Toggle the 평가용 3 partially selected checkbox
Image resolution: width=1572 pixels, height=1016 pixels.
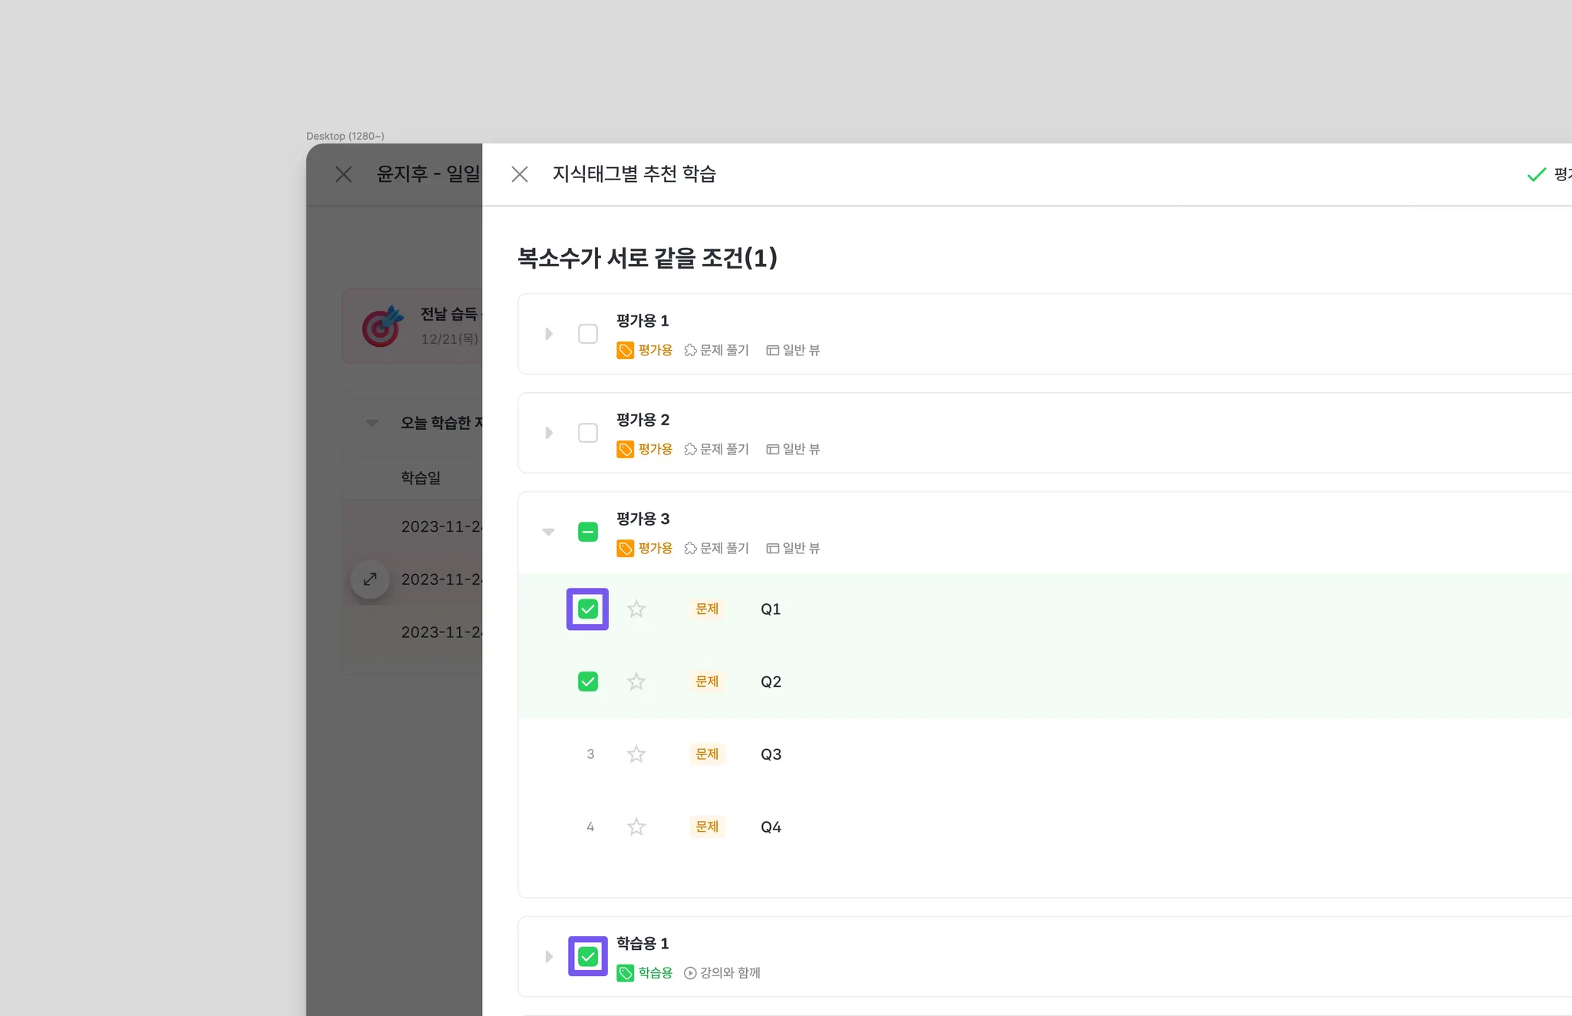pyautogui.click(x=588, y=532)
